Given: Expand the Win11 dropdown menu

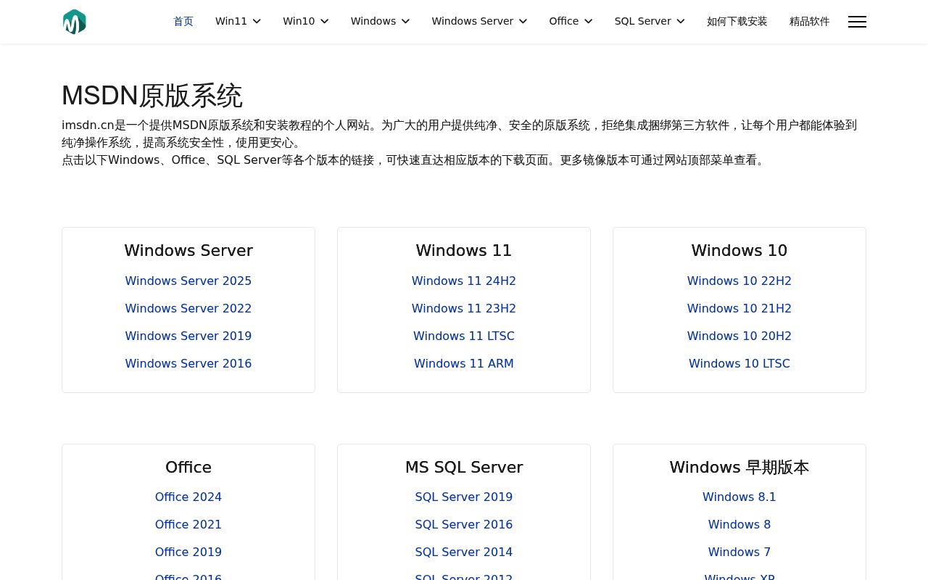Looking at the screenshot, I should point(238,22).
